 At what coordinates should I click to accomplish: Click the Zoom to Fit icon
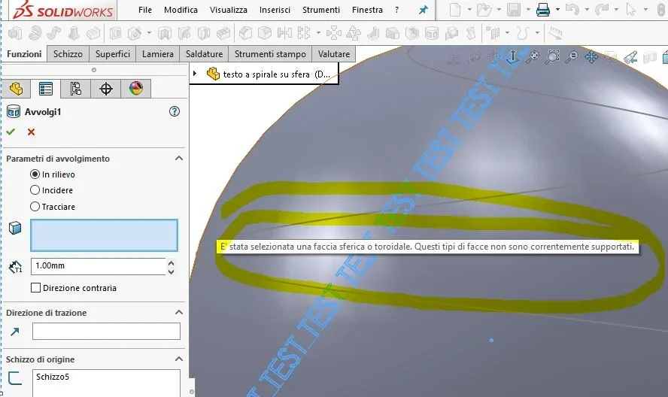pyautogui.click(x=533, y=56)
